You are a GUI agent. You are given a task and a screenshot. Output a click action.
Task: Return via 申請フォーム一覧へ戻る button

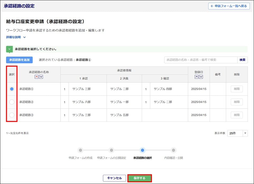pyautogui.click(x=229, y=6)
